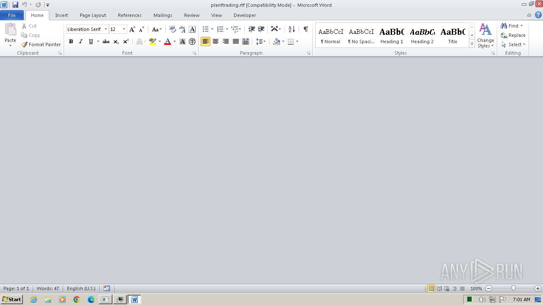Apply subscript formatting

pos(116,42)
